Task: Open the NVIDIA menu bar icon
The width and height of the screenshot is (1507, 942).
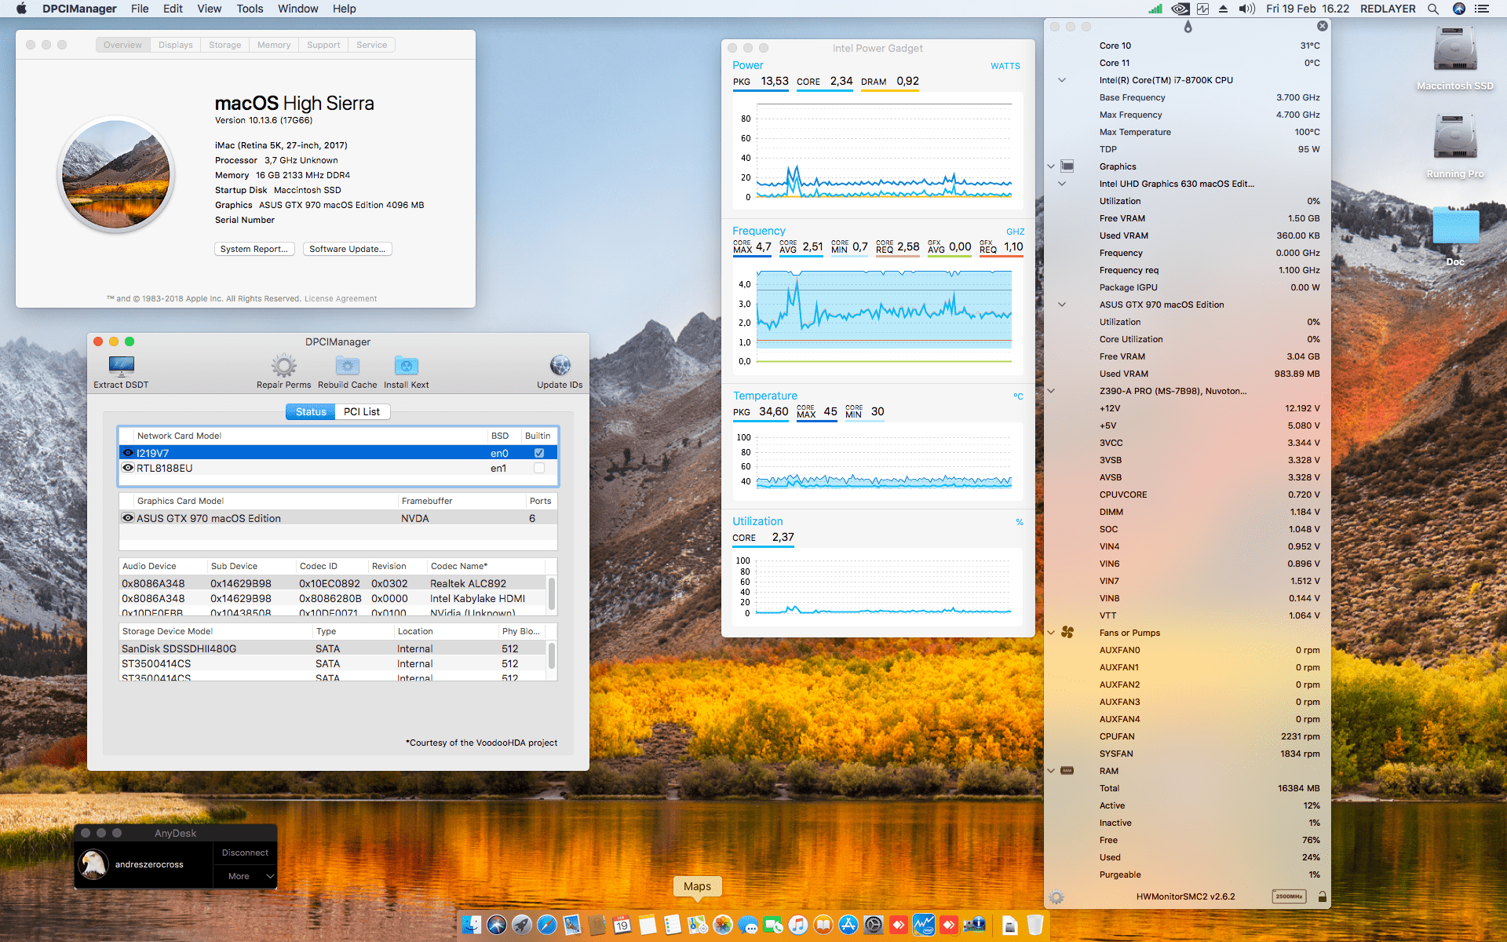Action: pyautogui.click(x=1180, y=9)
